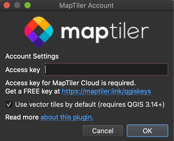Viewport: 174px width, 141px height.
Task: Click the maptiler wordmark text logo
Action: 105,33
